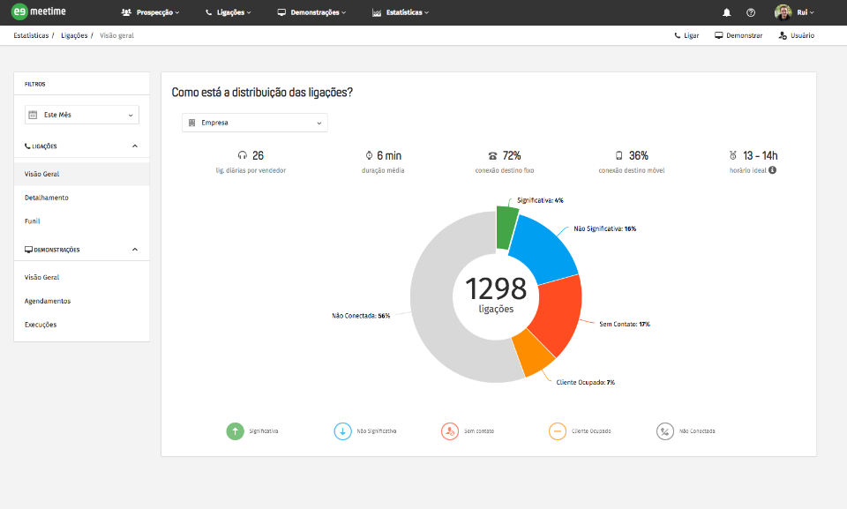The width and height of the screenshot is (847, 509).
Task: Click Rui's profile avatar
Action: (783, 12)
